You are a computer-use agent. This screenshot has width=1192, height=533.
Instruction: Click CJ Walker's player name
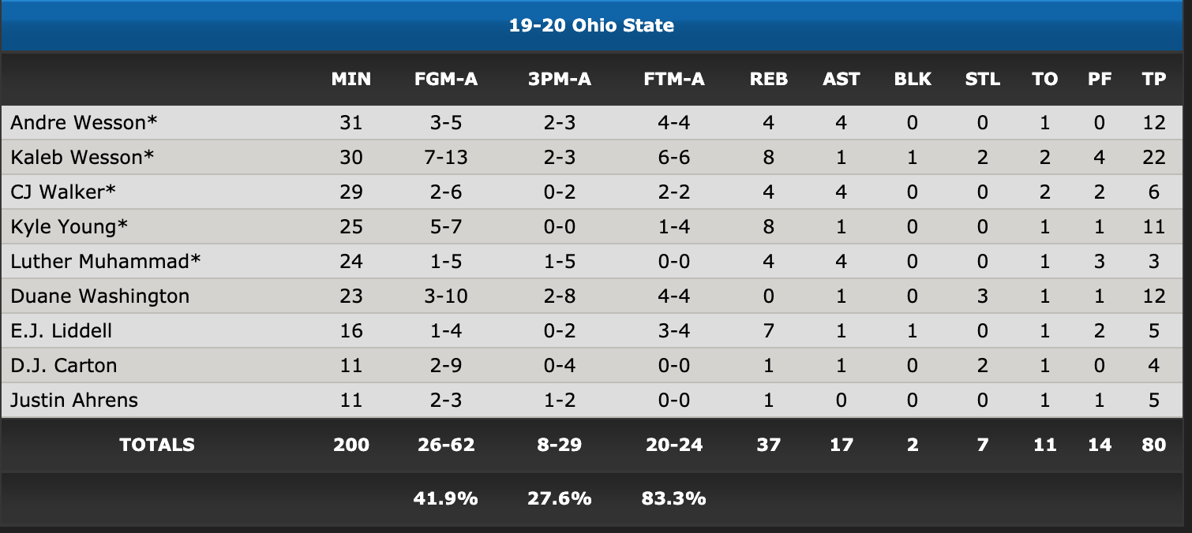(x=64, y=192)
